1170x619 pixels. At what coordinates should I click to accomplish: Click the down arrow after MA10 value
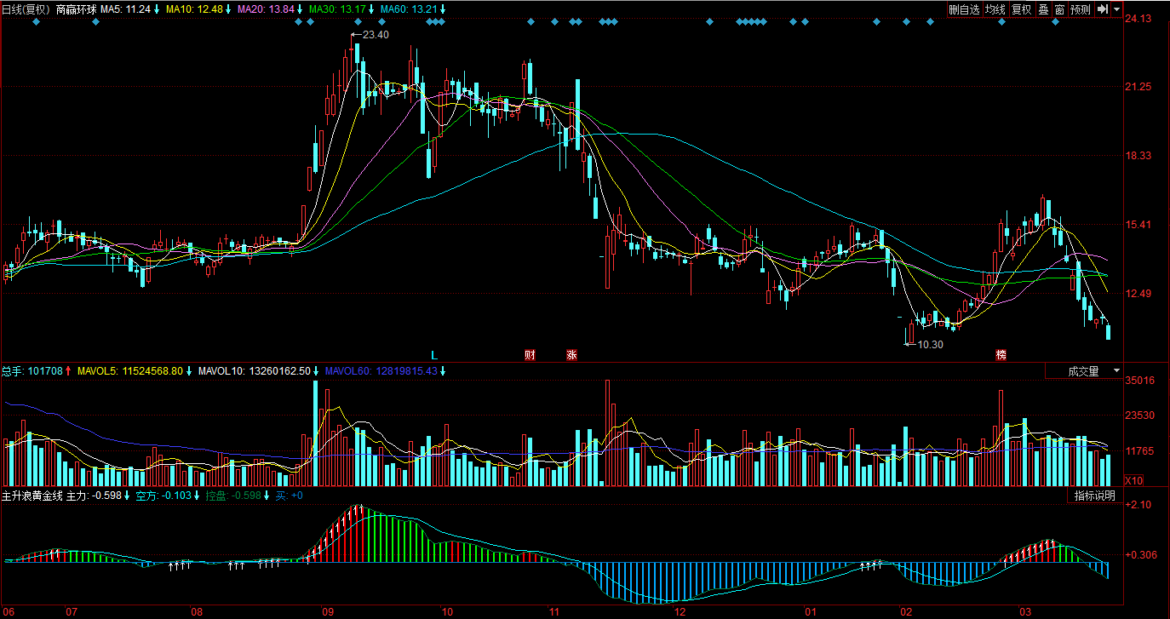228,9
